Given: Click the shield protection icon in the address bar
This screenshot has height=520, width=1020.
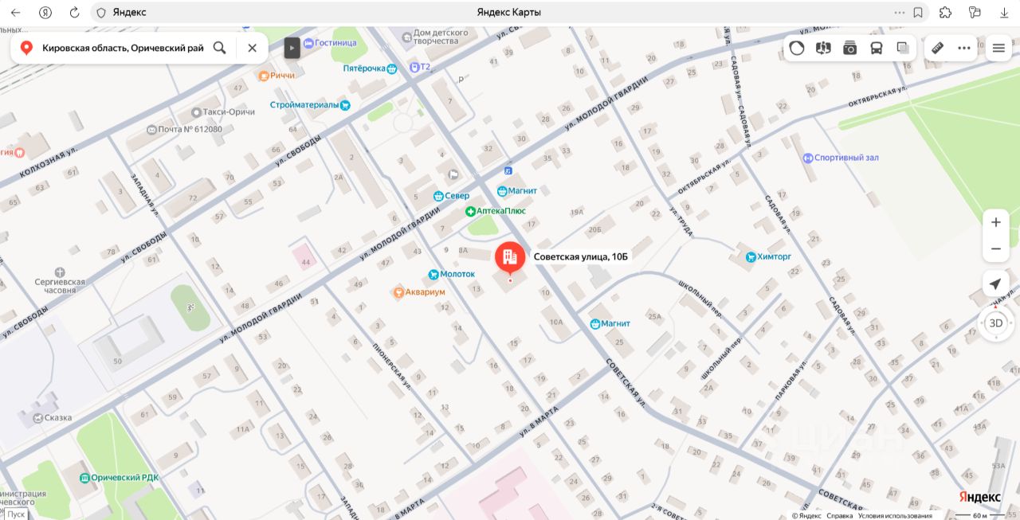Looking at the screenshot, I should [x=100, y=13].
